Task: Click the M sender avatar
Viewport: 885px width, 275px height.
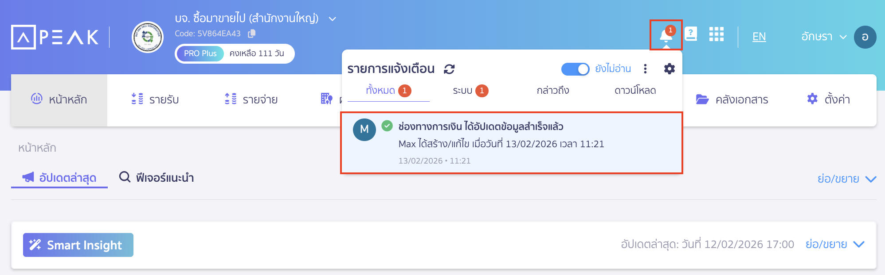Action: [364, 130]
